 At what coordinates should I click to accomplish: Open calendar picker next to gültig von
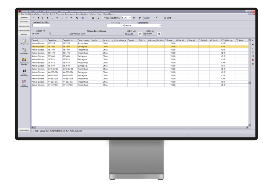click(140, 34)
